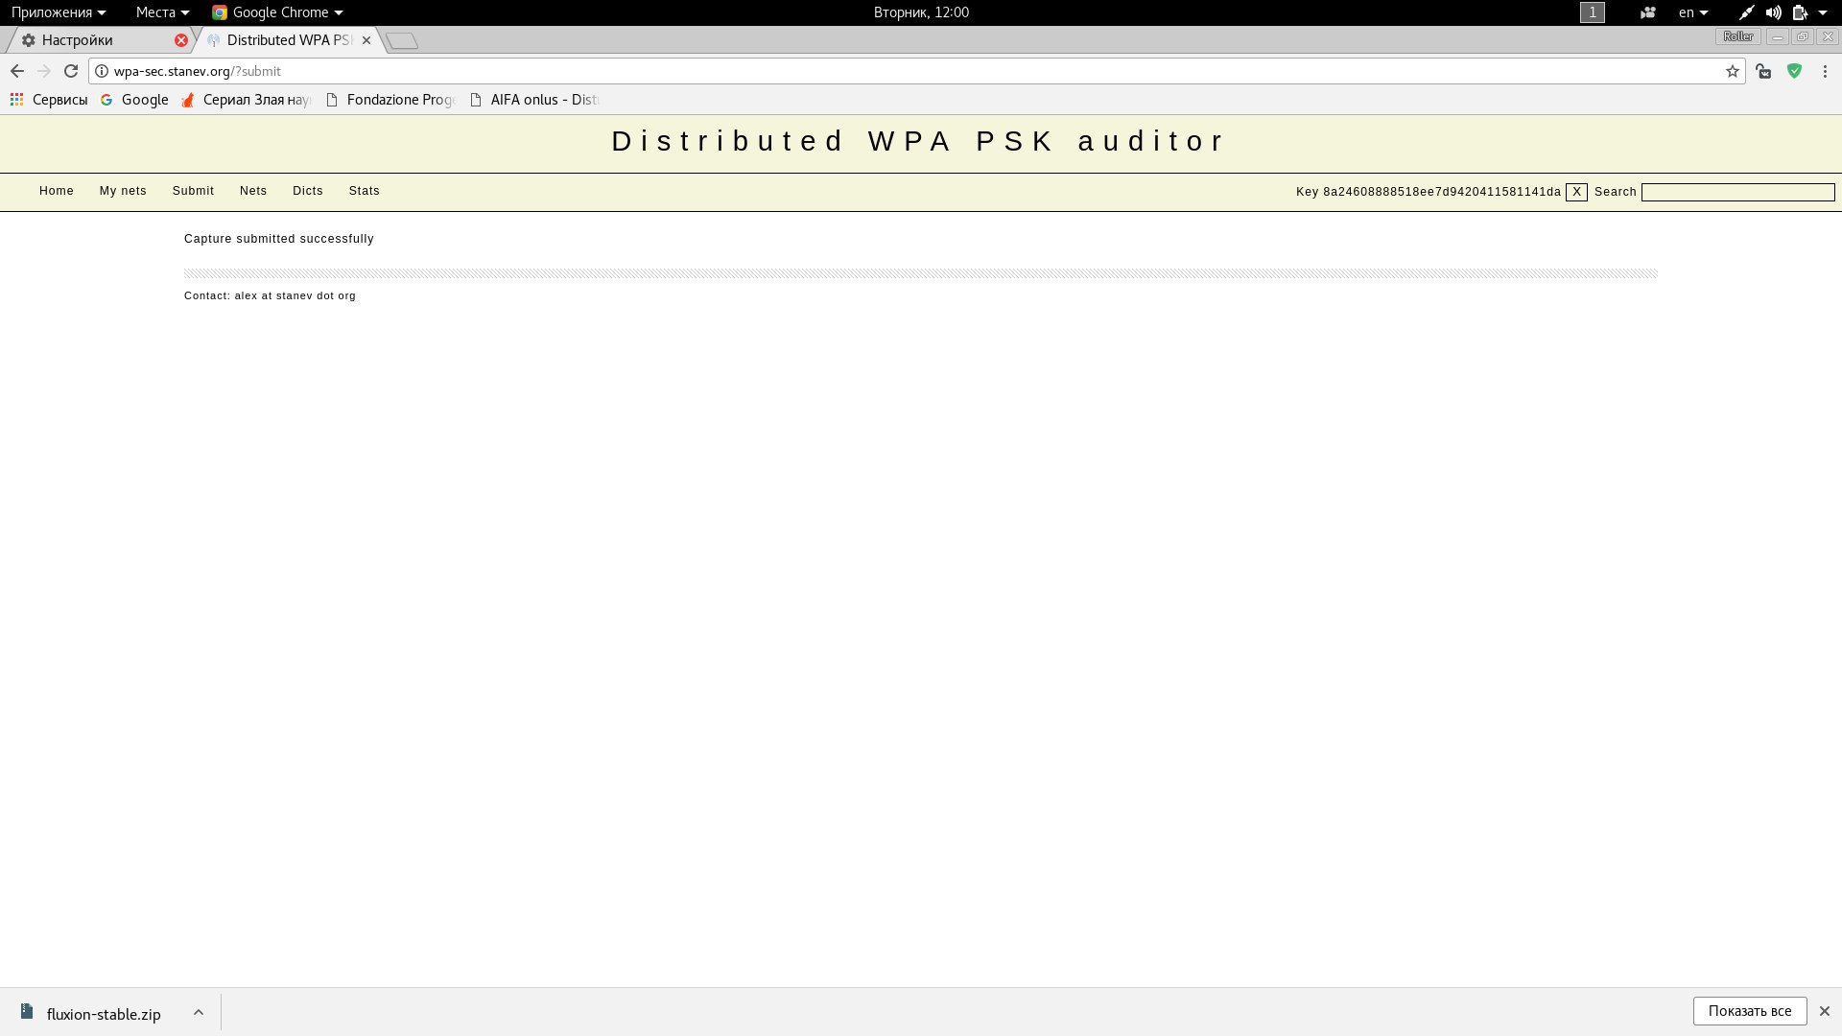The width and height of the screenshot is (1842, 1036).
Task: Click the X button next to the key
Action: [x=1576, y=192]
